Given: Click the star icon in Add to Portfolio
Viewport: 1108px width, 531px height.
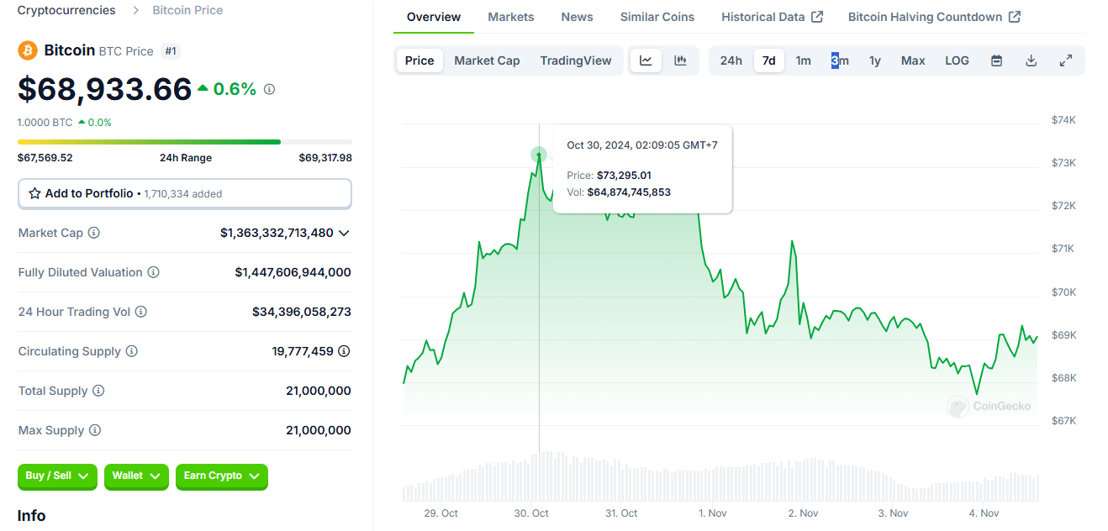Looking at the screenshot, I should click(x=34, y=193).
